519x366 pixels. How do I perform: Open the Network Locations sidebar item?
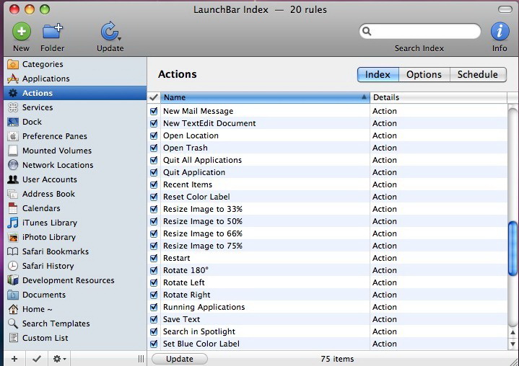(x=58, y=165)
